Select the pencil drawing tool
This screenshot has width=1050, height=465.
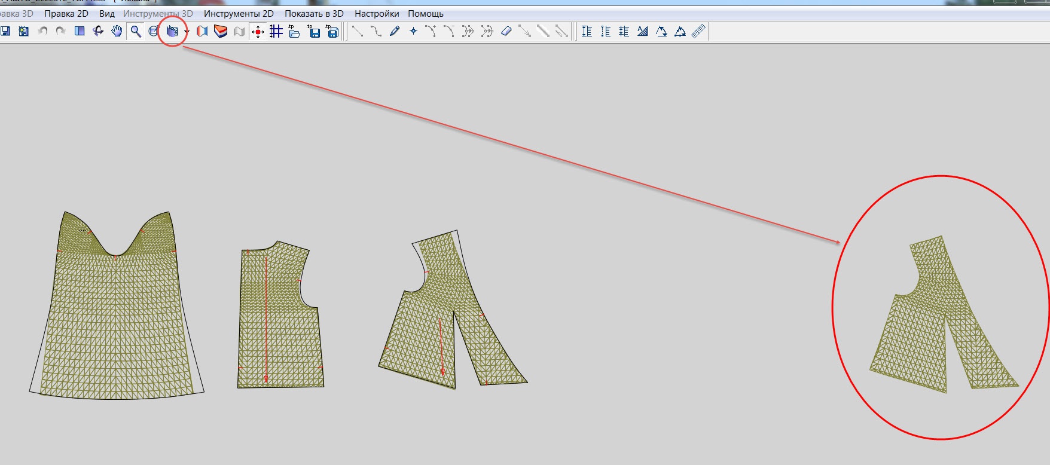click(395, 31)
